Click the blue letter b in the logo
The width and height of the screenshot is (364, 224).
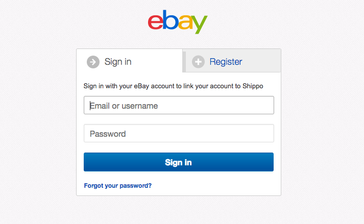tap(171, 20)
